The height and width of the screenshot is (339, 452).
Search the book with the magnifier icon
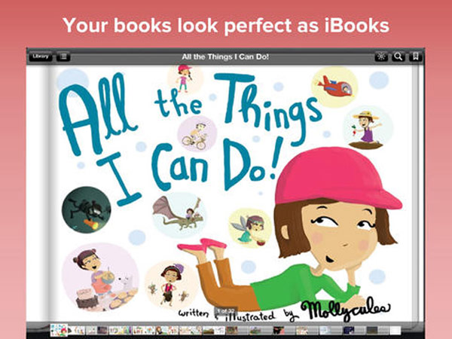point(398,56)
